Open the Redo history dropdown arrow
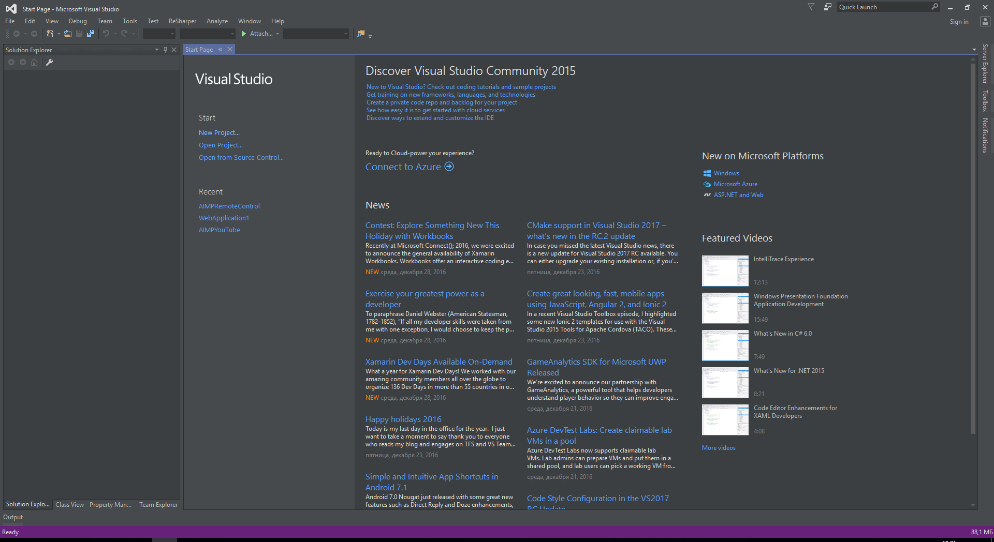The width and height of the screenshot is (994, 542). [x=133, y=34]
